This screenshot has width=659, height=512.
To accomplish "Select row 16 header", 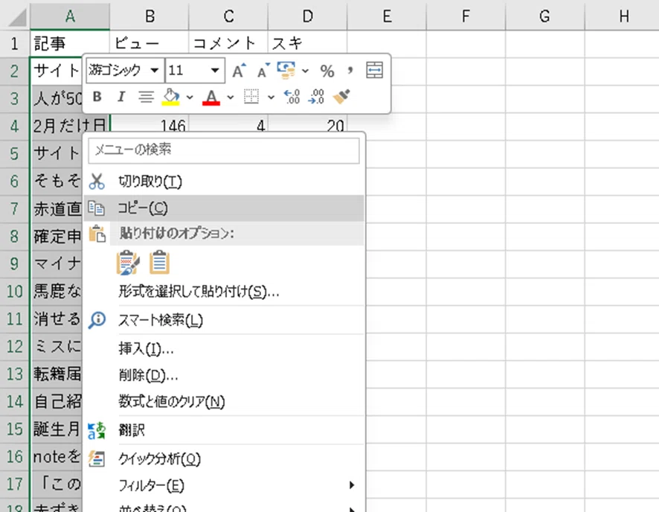I will (15, 456).
